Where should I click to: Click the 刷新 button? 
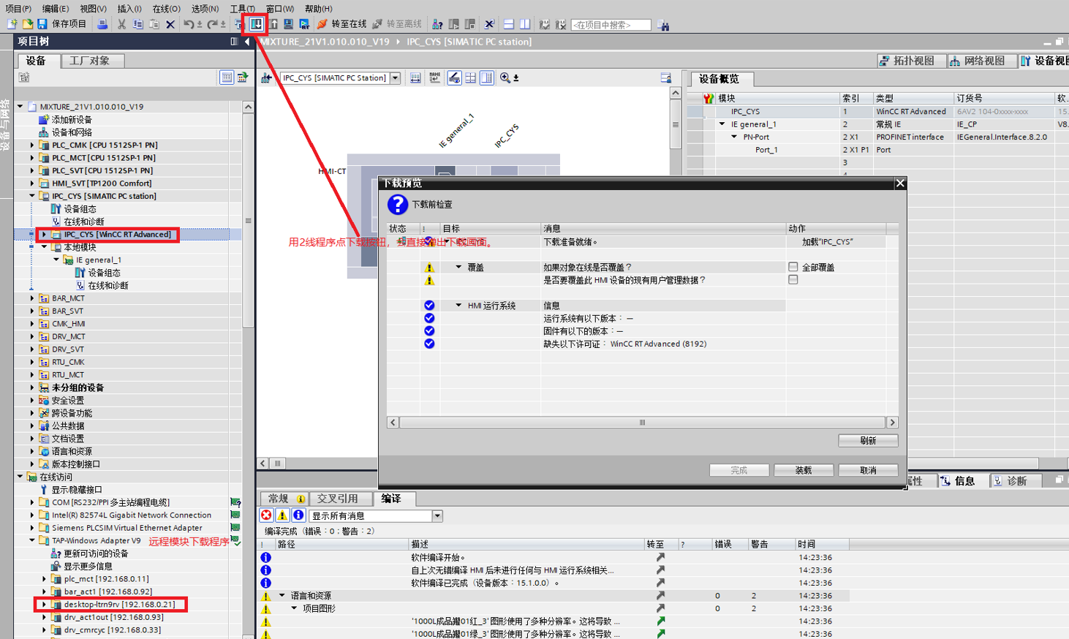pyautogui.click(x=868, y=440)
